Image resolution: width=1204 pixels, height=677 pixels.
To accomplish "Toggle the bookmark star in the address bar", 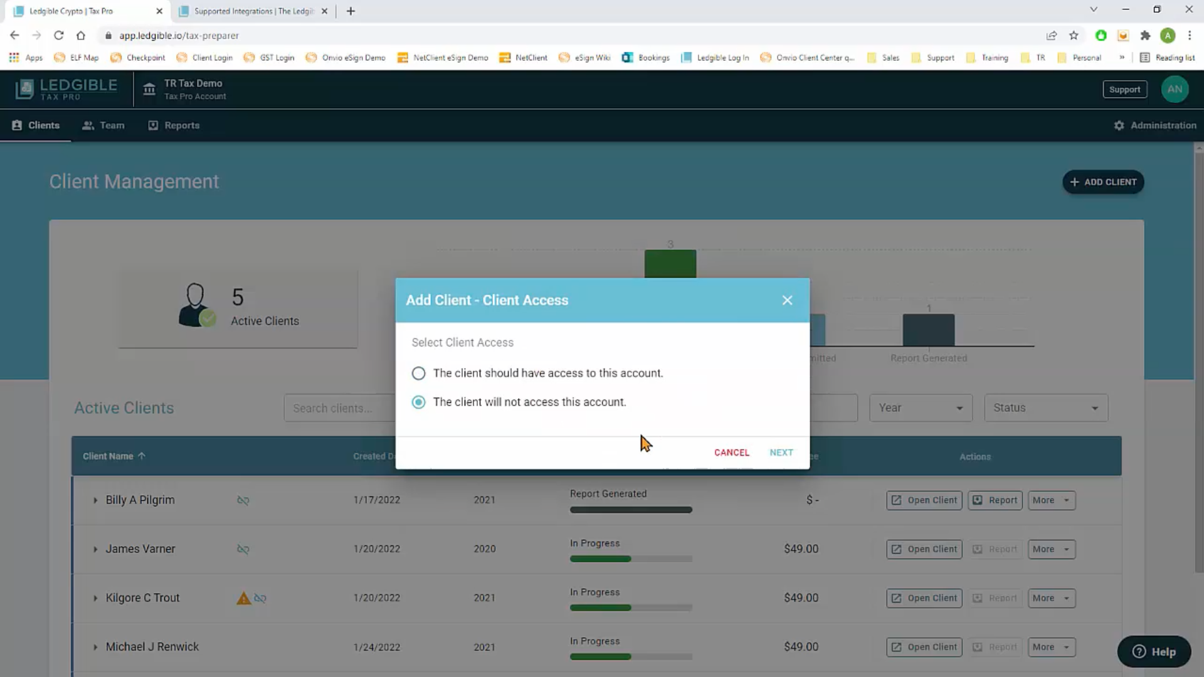I will (x=1074, y=36).
